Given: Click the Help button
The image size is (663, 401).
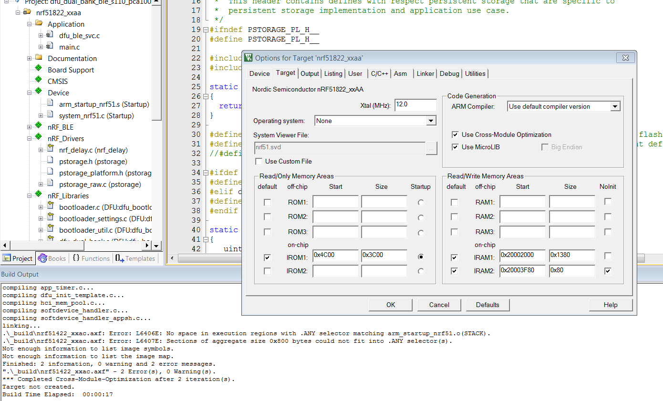Looking at the screenshot, I should 611,305.
